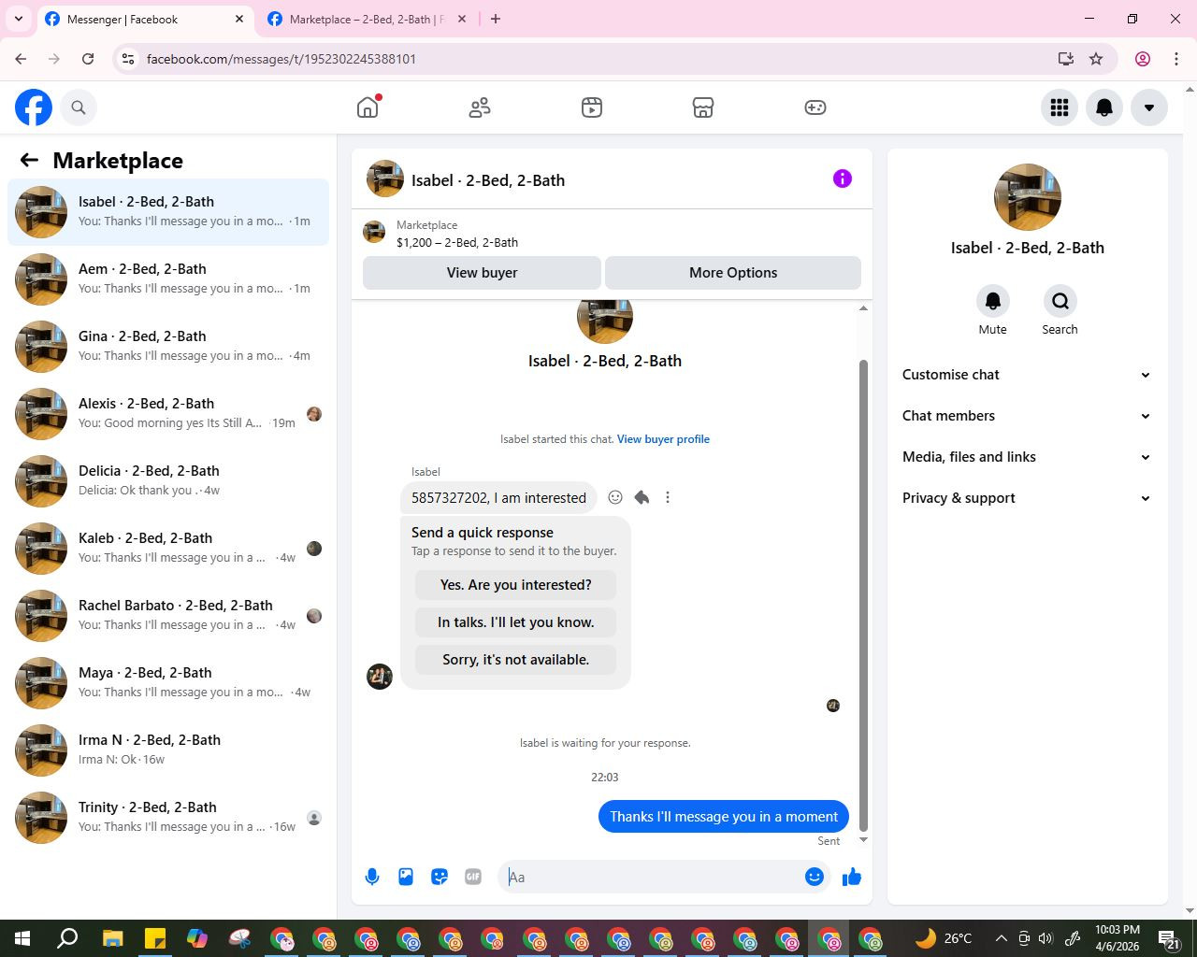Viewport: 1197px width, 957px height.
Task: Open Chrome three-dot menu
Action: (1176, 59)
